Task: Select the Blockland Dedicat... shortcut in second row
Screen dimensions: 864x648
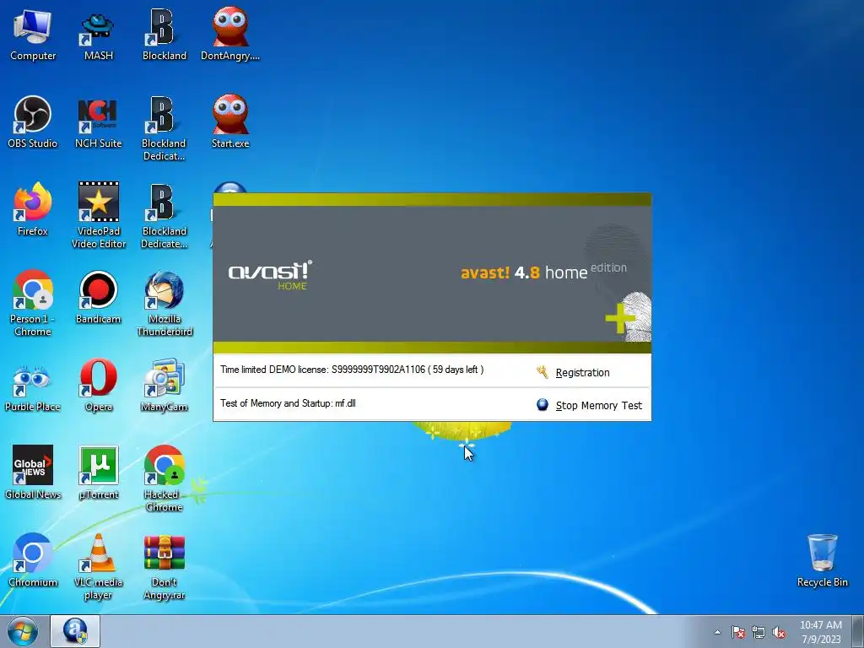Action: pos(165,128)
